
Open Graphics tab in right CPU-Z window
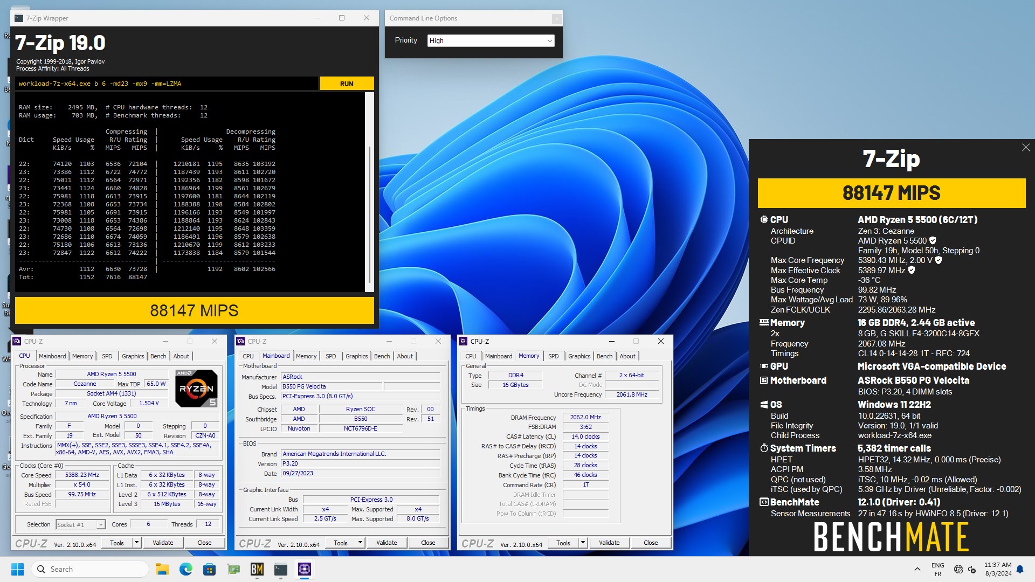point(579,356)
